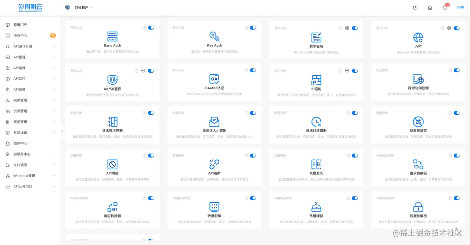Open the notification bell in the header

pyautogui.click(x=445, y=7)
